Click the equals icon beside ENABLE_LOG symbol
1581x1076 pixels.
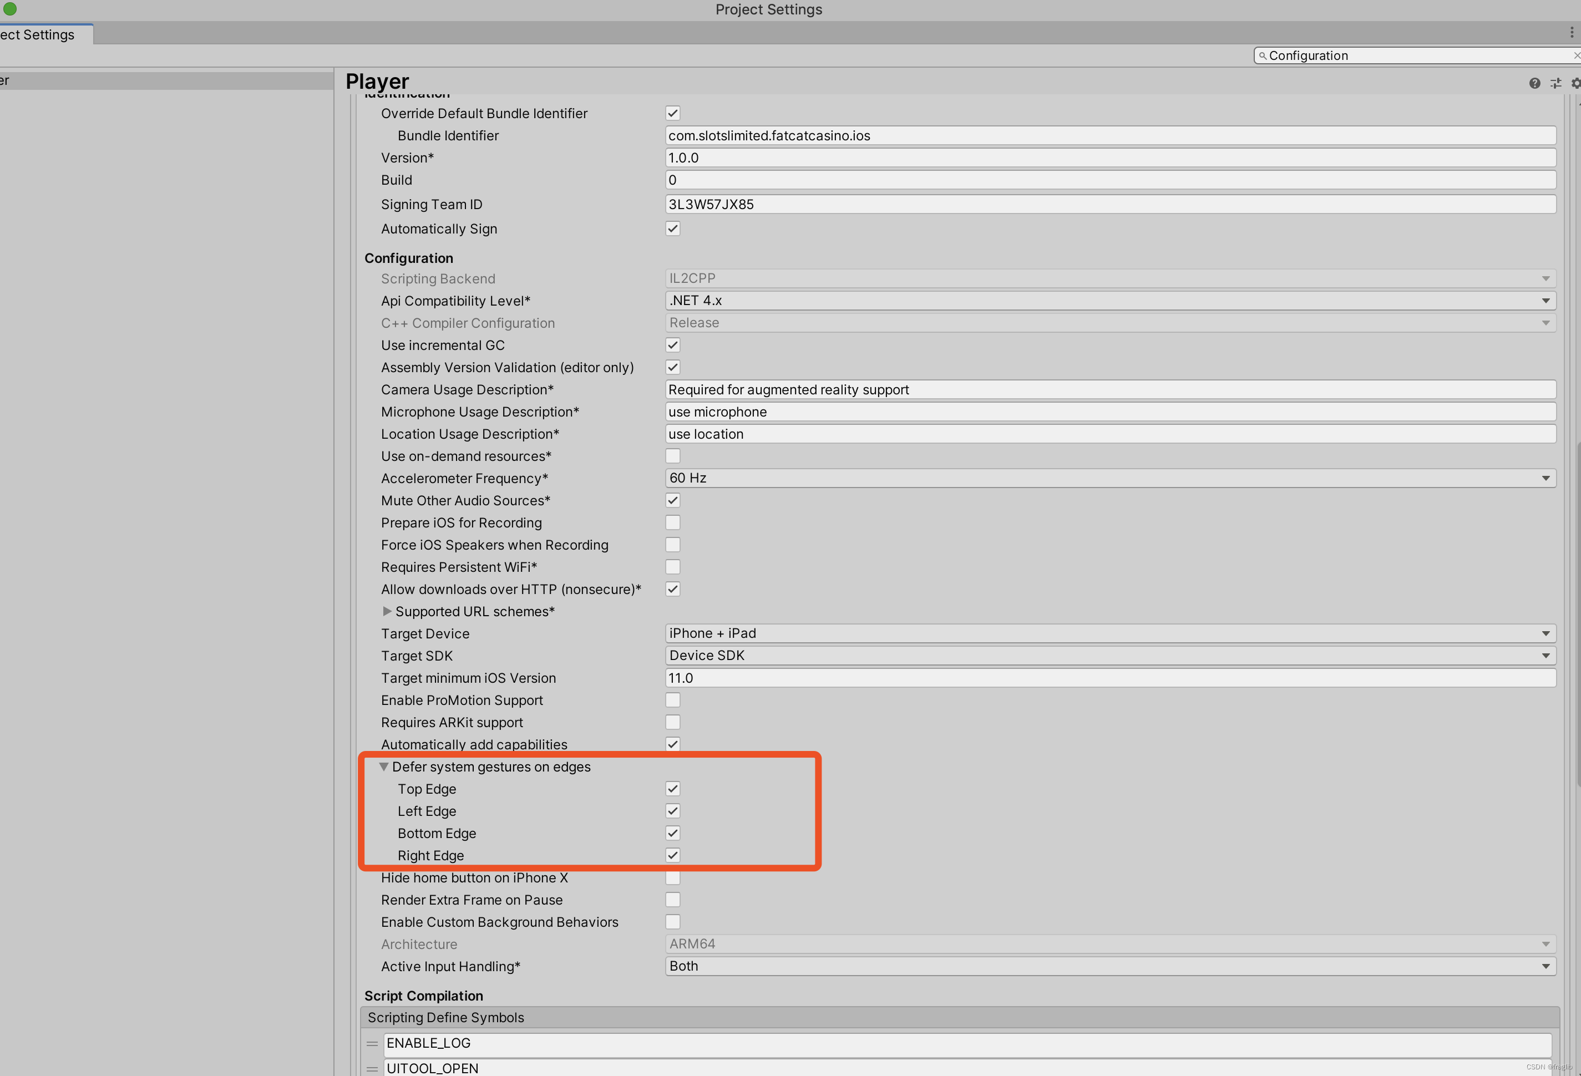(x=373, y=1043)
